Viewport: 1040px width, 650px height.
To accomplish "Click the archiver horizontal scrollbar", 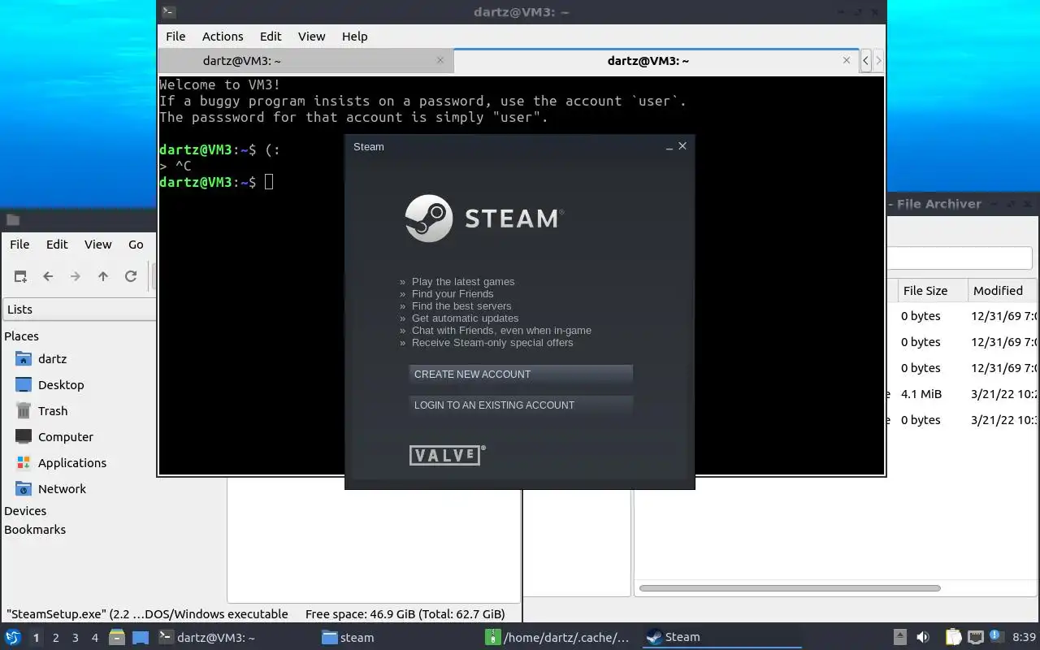I will coord(790,588).
